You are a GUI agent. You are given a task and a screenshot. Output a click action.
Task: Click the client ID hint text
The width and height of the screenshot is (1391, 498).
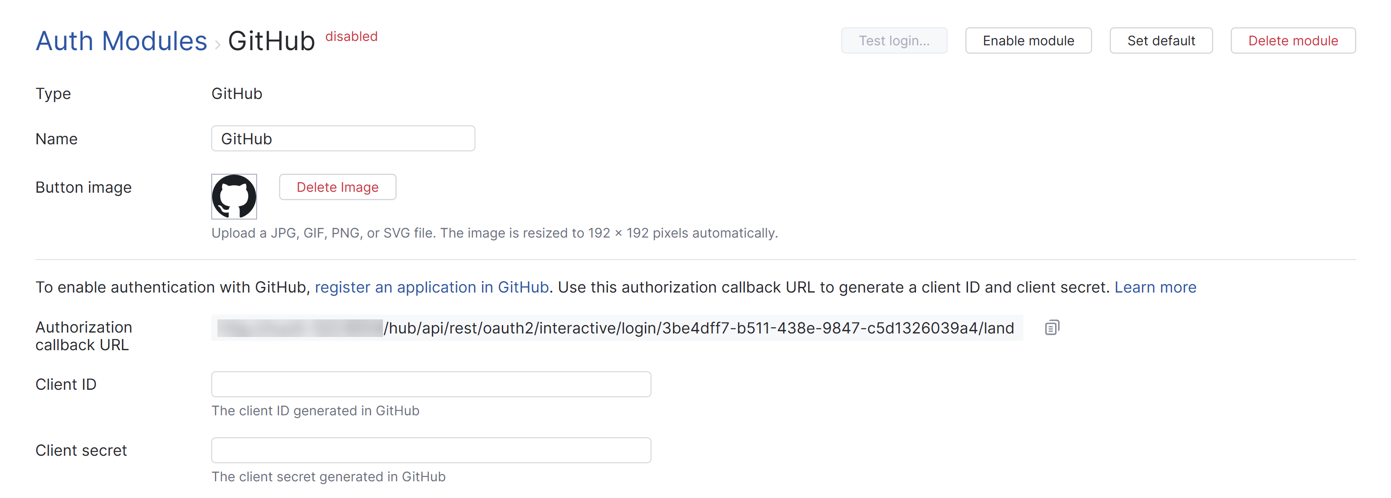coord(315,410)
